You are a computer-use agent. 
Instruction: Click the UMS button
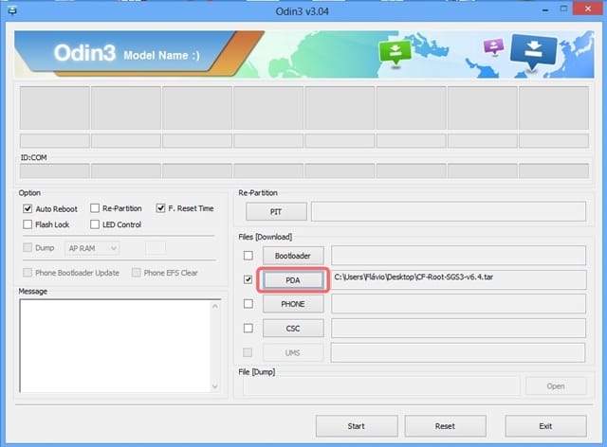293,352
